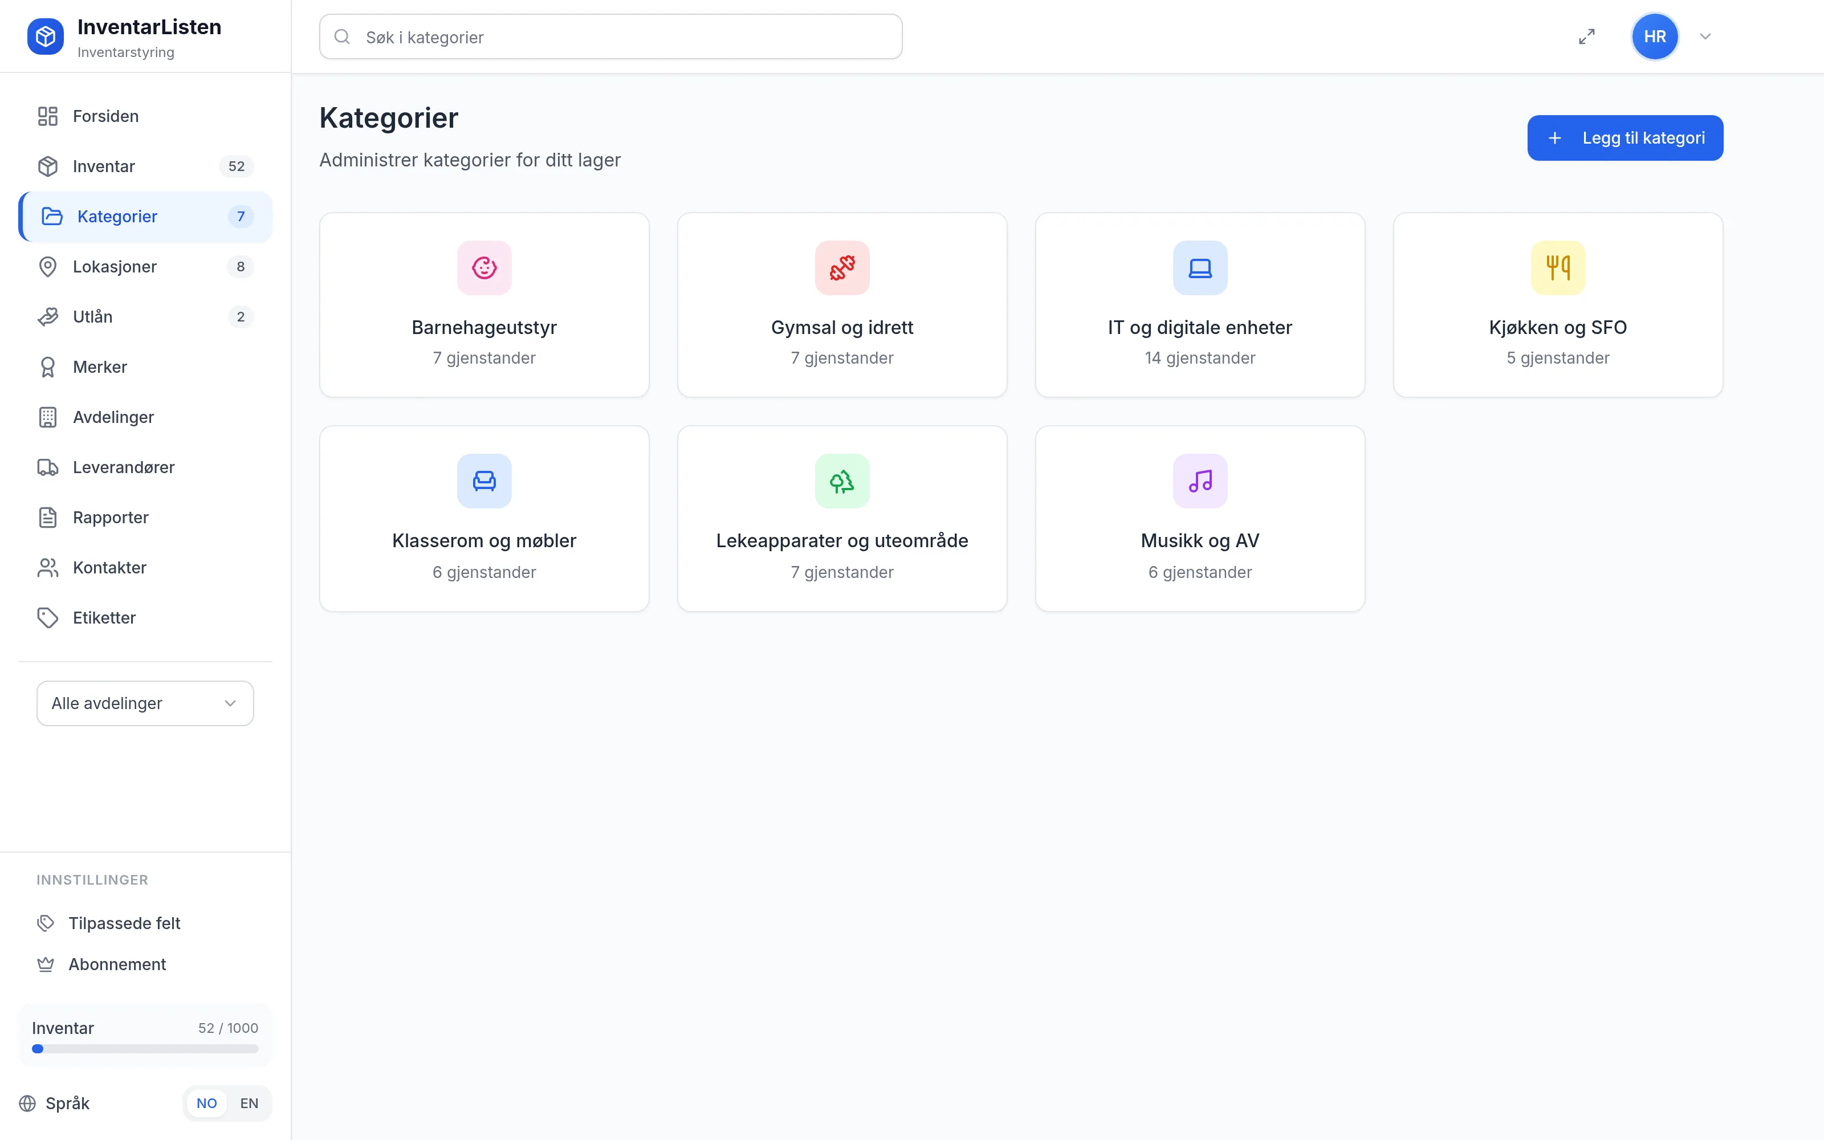Image resolution: width=1824 pixels, height=1140 pixels.
Task: Select the Gymsal og idrett dumbbell icon
Action: (842, 268)
